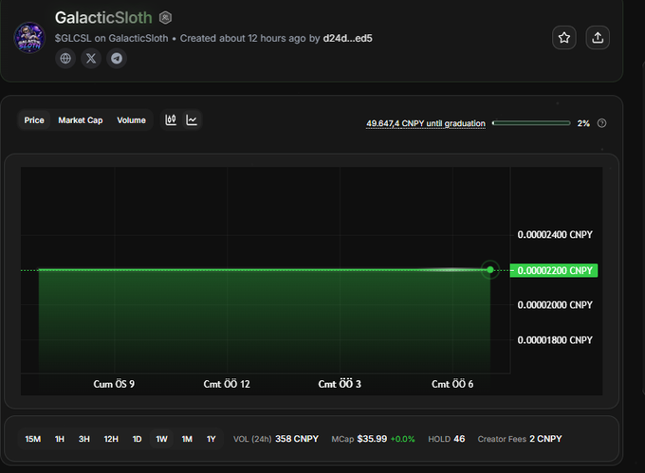
Task: Click the 0.00002400 CNPY axis label
Action: coord(555,235)
